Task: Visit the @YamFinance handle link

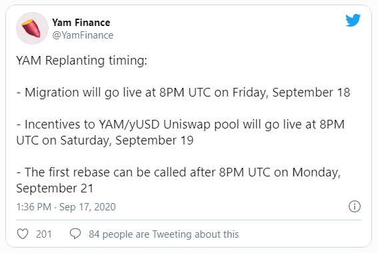Action: point(83,35)
